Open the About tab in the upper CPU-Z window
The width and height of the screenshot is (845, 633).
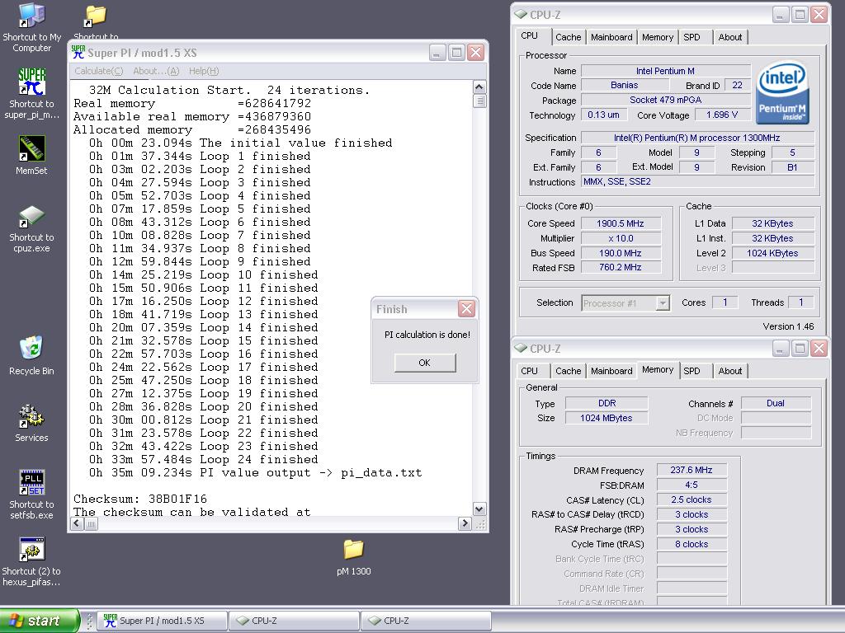[x=730, y=37]
